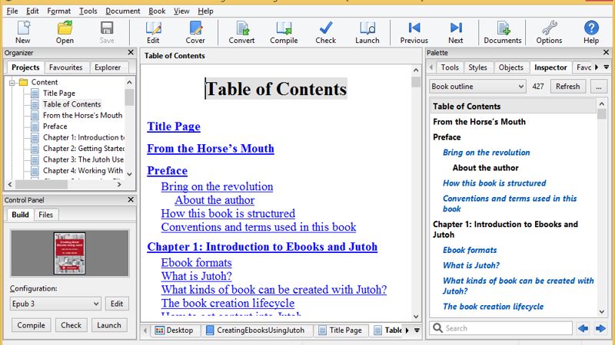Close the Control Panel pane
Screen dimensions: 615x345
[131, 199]
